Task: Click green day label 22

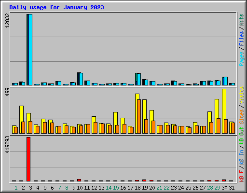Action: tap(166, 188)
